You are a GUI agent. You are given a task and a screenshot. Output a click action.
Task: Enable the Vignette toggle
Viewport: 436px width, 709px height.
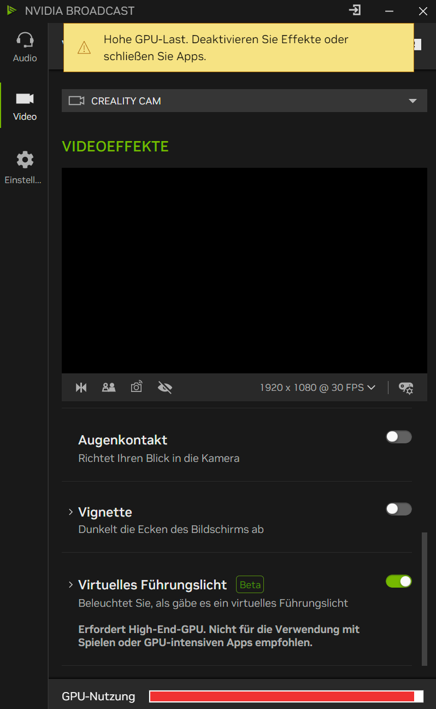click(399, 509)
